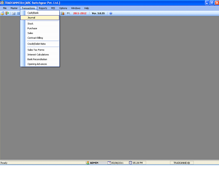Click the calendar icon in status bar
The image size is (219, 171).
click(x=109, y=163)
